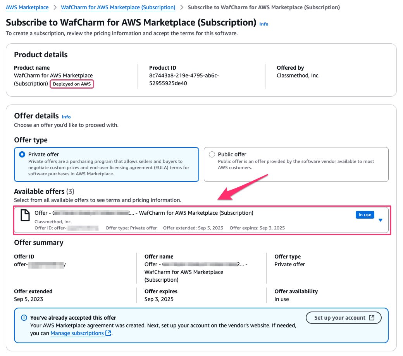Click the document icon of the available offer
This screenshot has width=403, height=356.
(25, 215)
